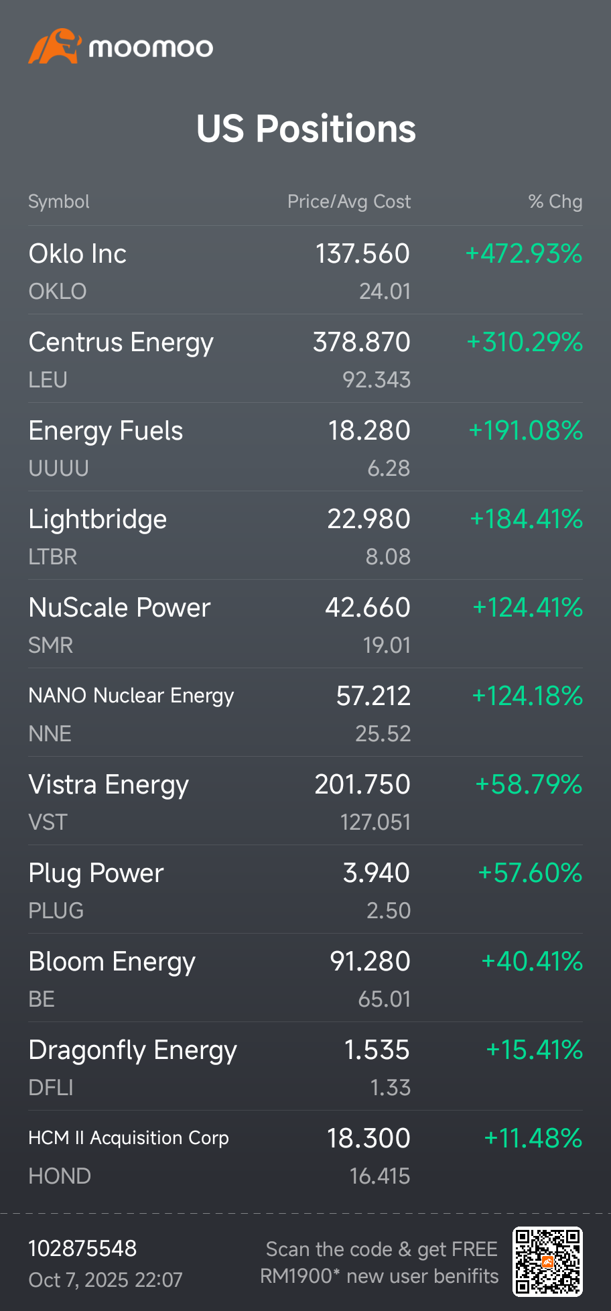This screenshot has height=1311, width=611.
Task: Click the account number 102875548
Action: [x=82, y=1249]
